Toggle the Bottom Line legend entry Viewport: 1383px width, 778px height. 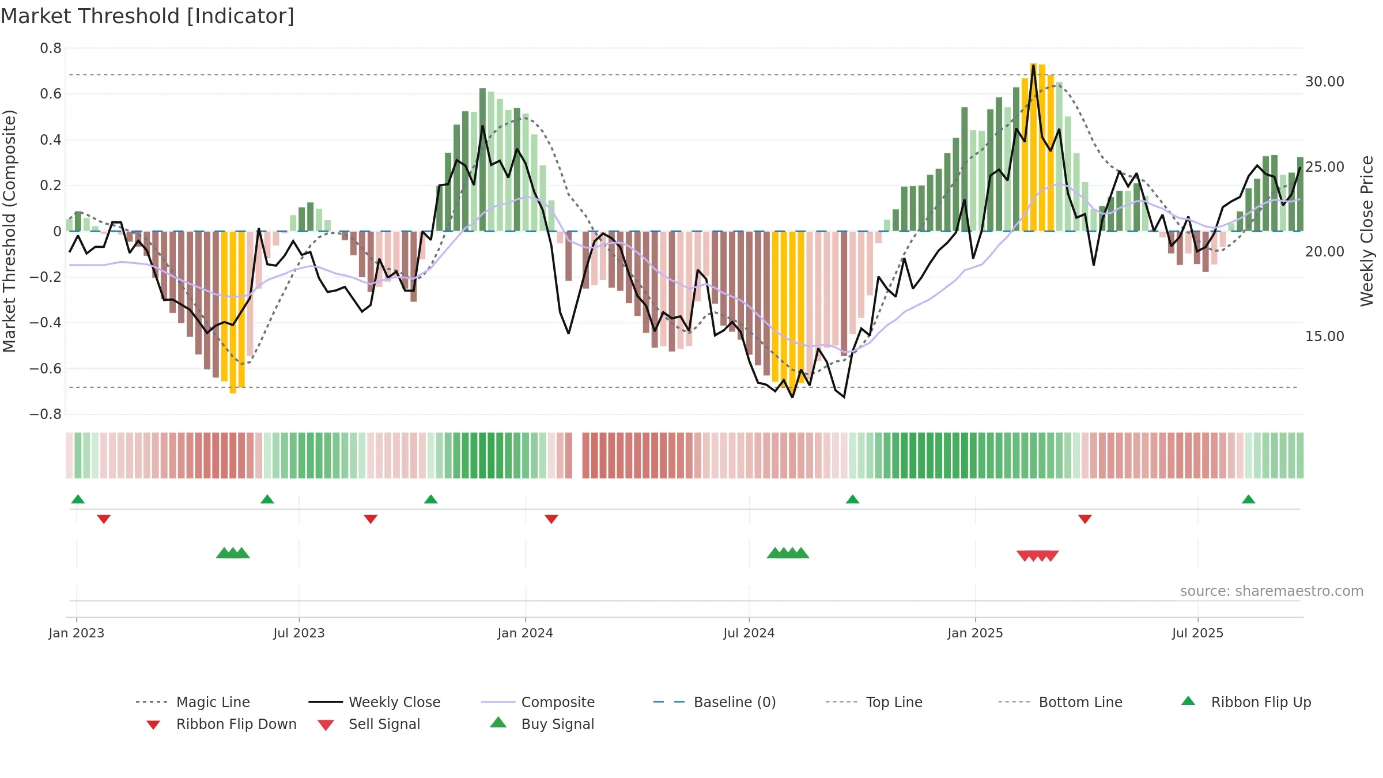1060,702
